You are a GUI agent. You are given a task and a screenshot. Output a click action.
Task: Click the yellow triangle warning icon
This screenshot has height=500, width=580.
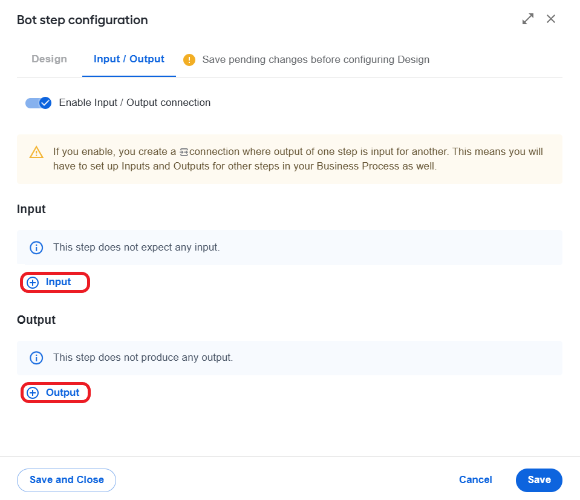(x=36, y=152)
